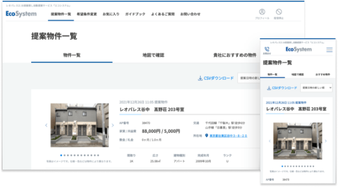This screenshot has height=187, width=338.
Task: Go to previous photo in mobile carousel
Action: tap(269, 141)
